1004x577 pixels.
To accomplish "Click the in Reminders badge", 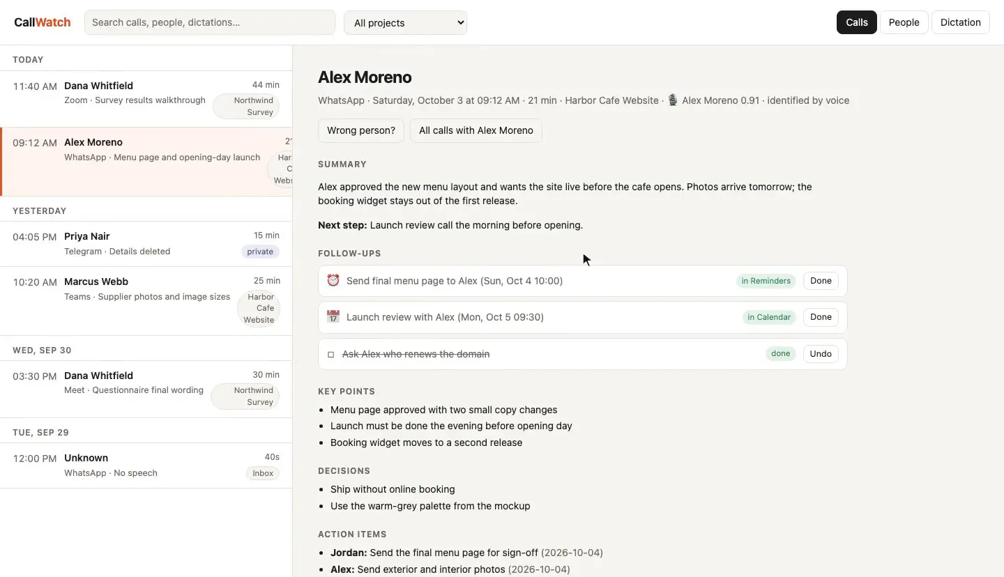I will click(x=766, y=281).
